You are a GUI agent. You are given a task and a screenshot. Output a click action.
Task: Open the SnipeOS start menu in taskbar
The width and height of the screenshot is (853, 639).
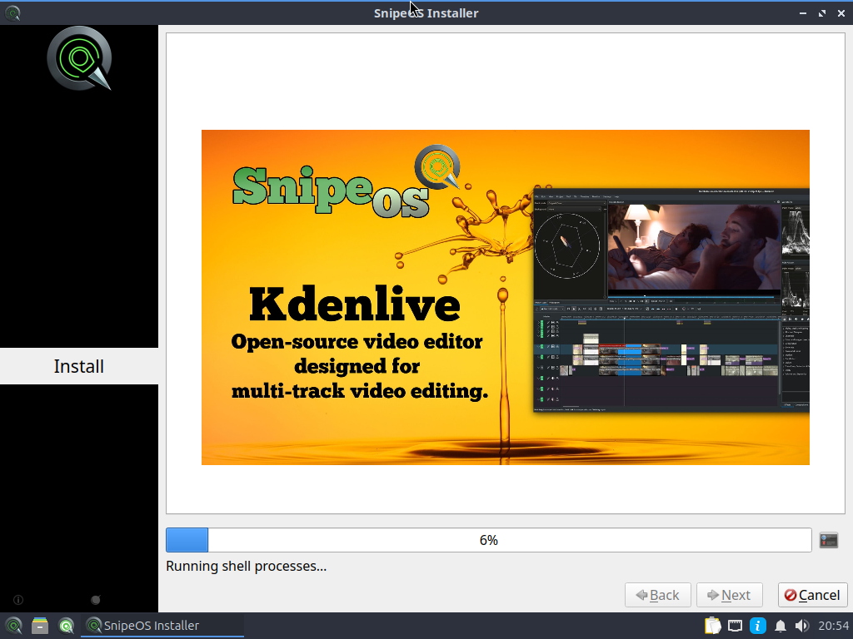point(13,626)
